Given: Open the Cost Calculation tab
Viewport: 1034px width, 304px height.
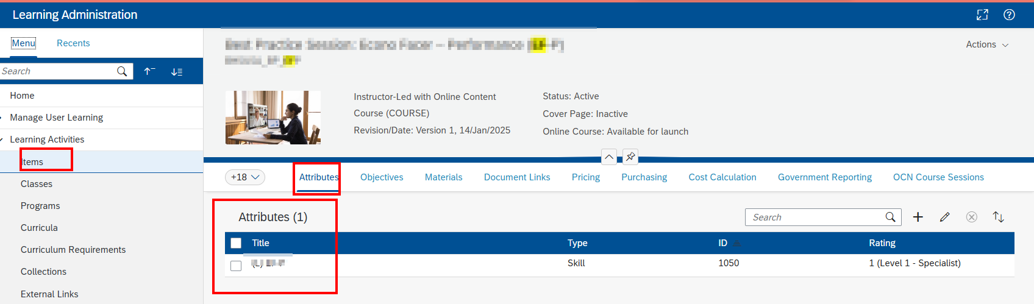Looking at the screenshot, I should [722, 177].
